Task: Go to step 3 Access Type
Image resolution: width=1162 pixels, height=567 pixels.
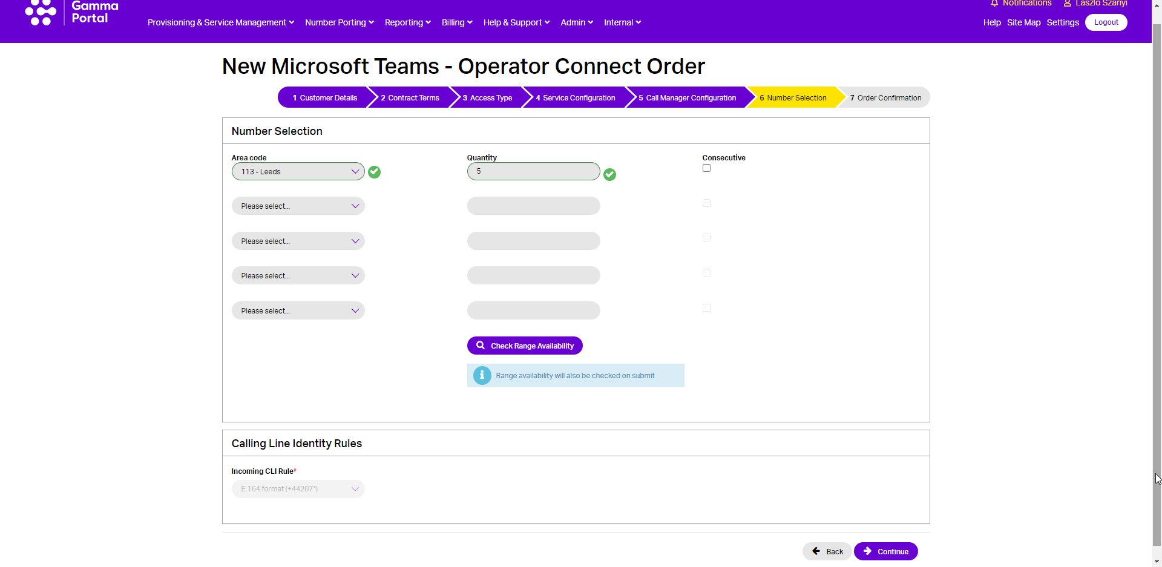Action: (x=488, y=97)
